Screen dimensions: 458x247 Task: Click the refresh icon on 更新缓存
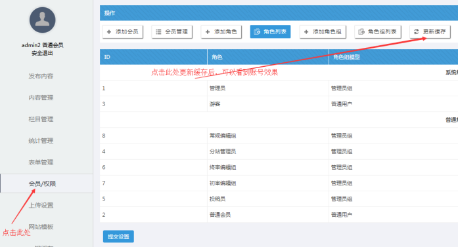pos(417,31)
